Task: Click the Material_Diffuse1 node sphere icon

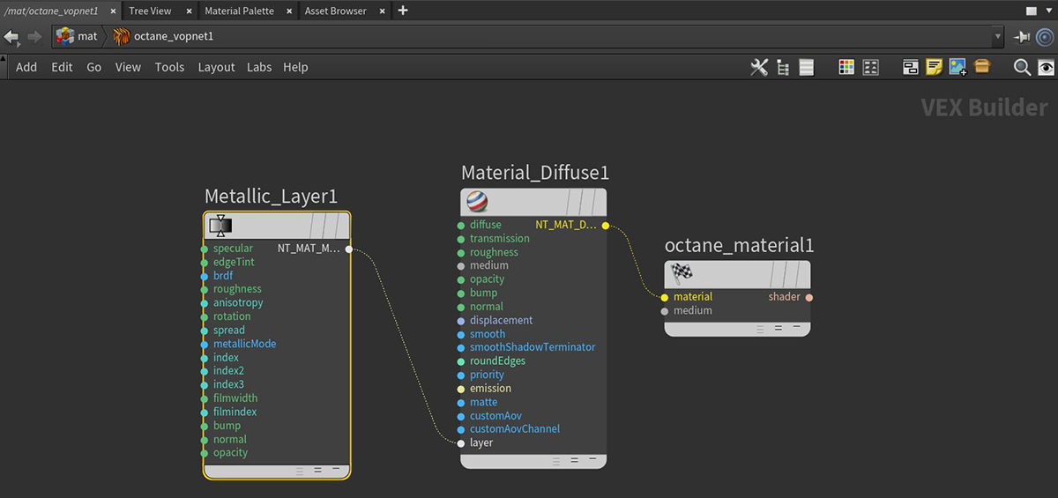Action: pos(477,203)
